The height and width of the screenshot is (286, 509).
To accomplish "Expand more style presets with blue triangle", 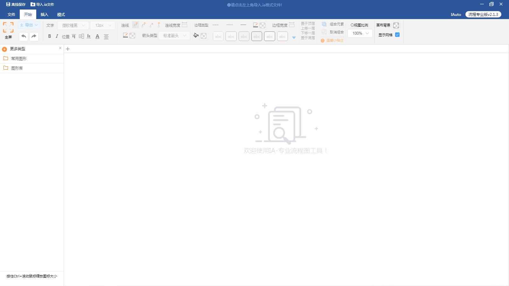I will (294, 37).
